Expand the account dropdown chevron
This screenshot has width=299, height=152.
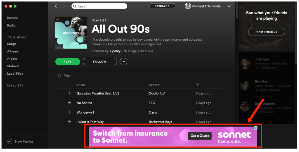tap(229, 6)
